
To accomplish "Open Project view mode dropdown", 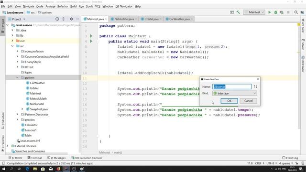I will pyautogui.click(x=24, y=19).
